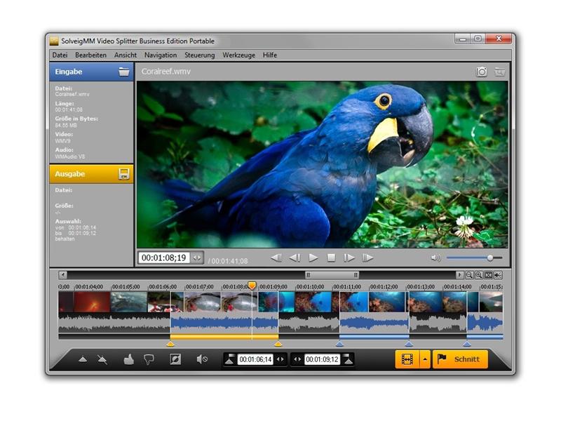Expand the dropdown arrow beside filmstrip button
The image size is (561, 421).
[x=424, y=359]
